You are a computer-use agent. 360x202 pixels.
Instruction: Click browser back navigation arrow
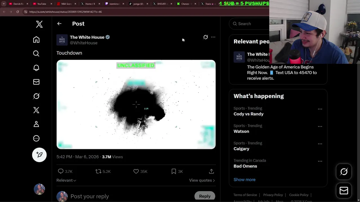(4, 12)
